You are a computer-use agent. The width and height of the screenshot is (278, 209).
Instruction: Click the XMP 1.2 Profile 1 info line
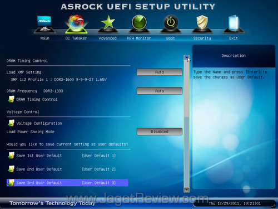[x=59, y=80]
